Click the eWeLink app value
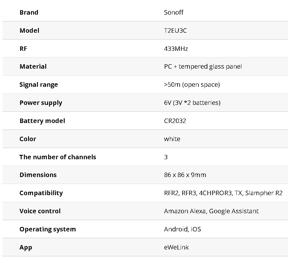This screenshot has height=260, width=288. (176, 247)
